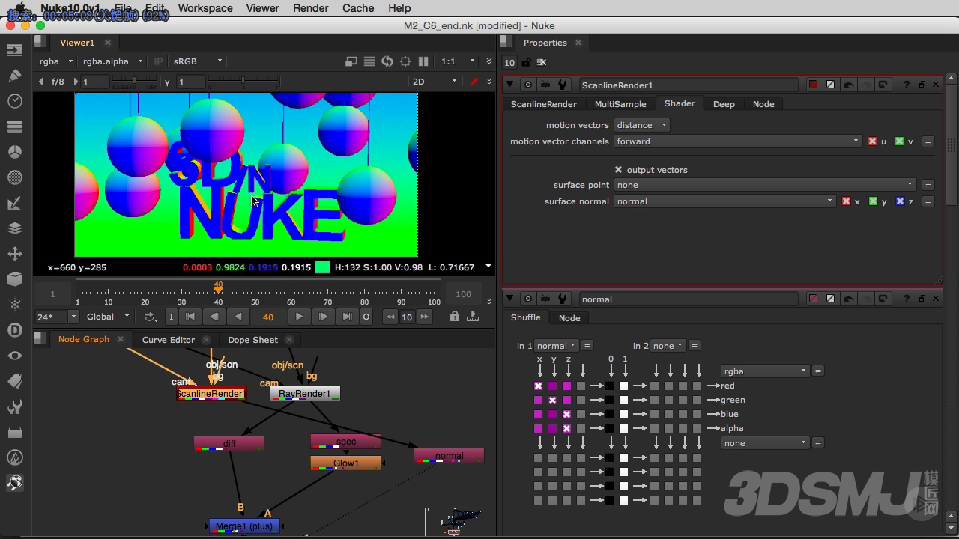Click the timeline lock icon
The width and height of the screenshot is (959, 539).
click(455, 317)
